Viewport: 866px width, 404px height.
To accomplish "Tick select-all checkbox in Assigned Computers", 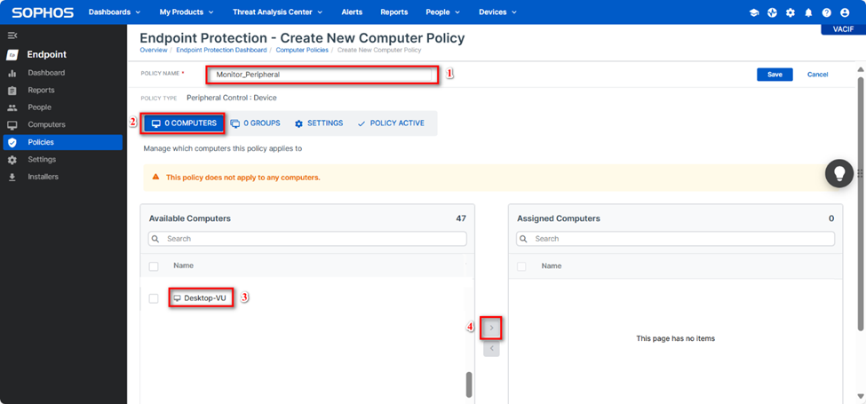I will 521,266.
